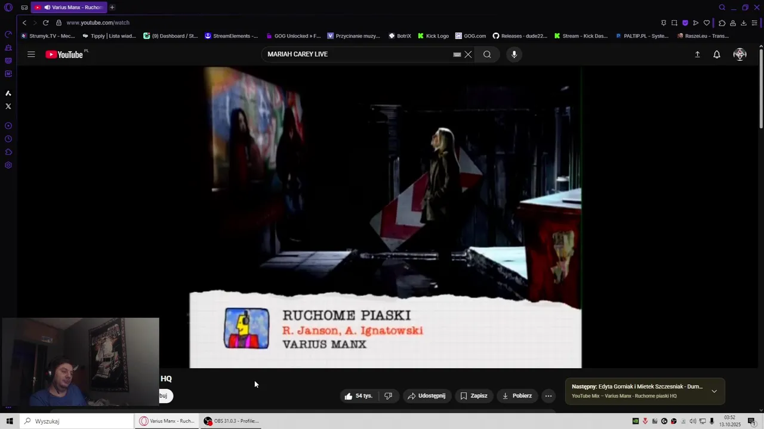Viewport: 764px width, 429px height.
Task: Mute audio icon on Varius Manx tab
Action: coord(47,7)
